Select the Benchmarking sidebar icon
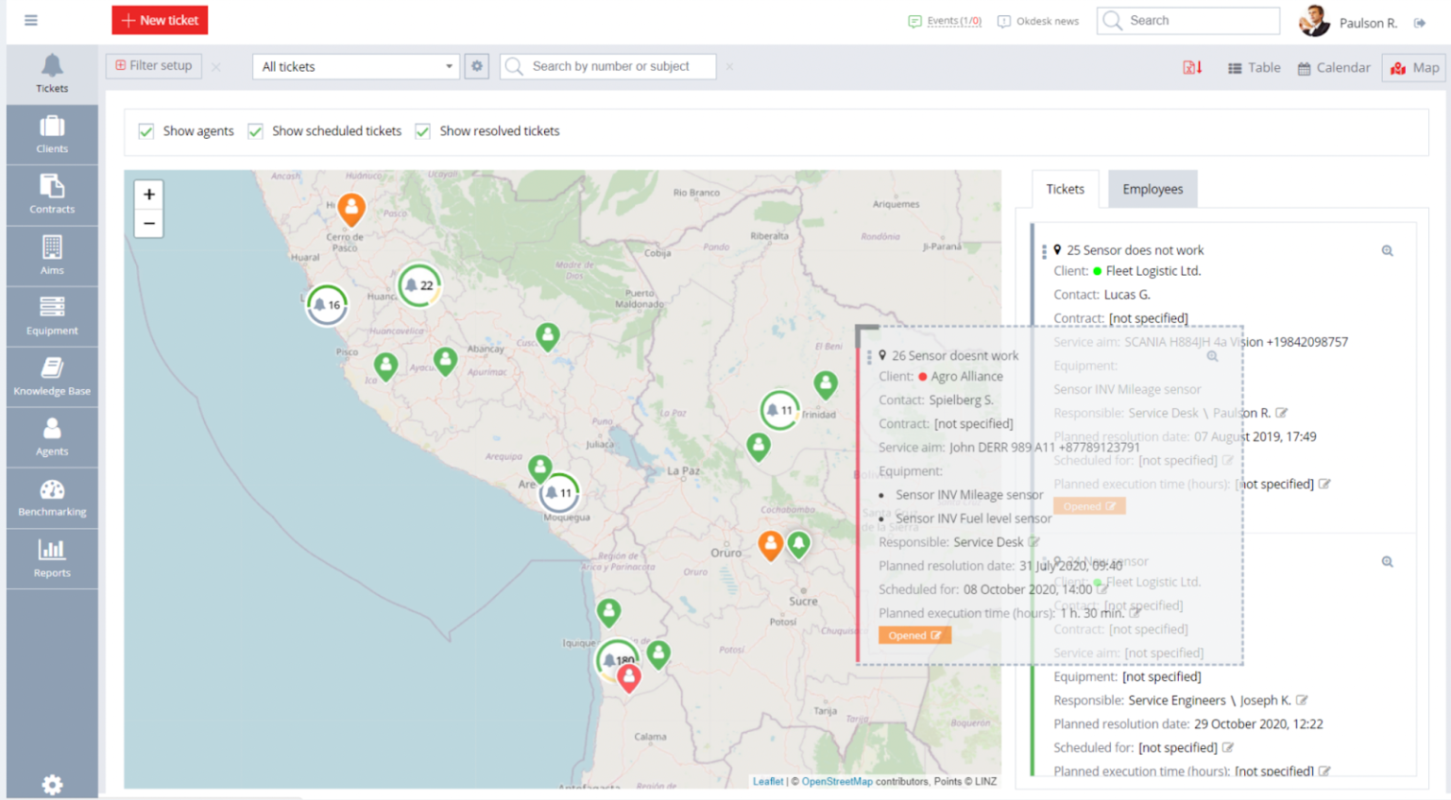The width and height of the screenshot is (1451, 800). 52,497
